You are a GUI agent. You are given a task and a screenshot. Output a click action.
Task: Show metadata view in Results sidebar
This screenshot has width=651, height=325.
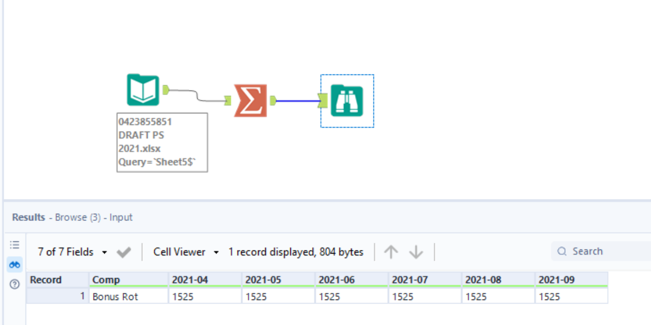click(14, 245)
